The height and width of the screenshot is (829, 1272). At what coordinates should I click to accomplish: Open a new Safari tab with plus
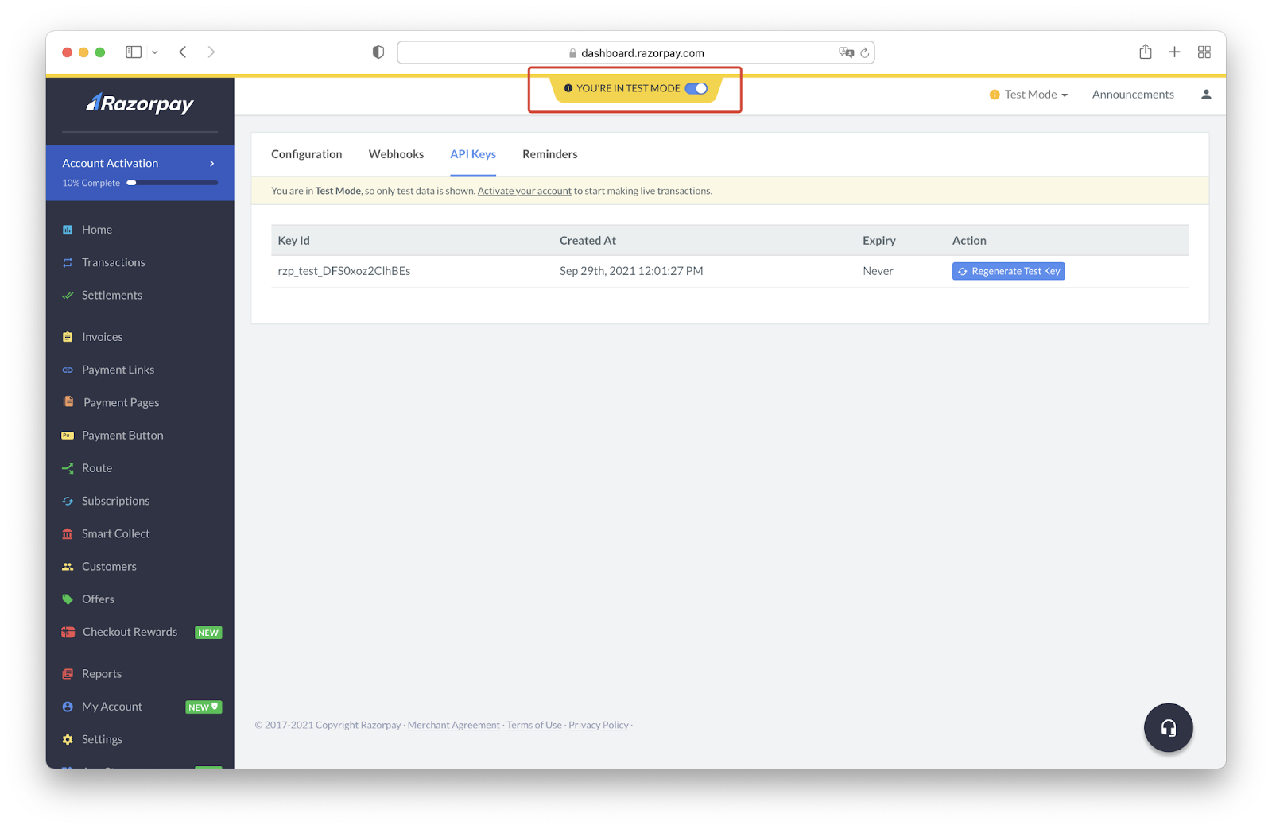pyautogui.click(x=1174, y=52)
